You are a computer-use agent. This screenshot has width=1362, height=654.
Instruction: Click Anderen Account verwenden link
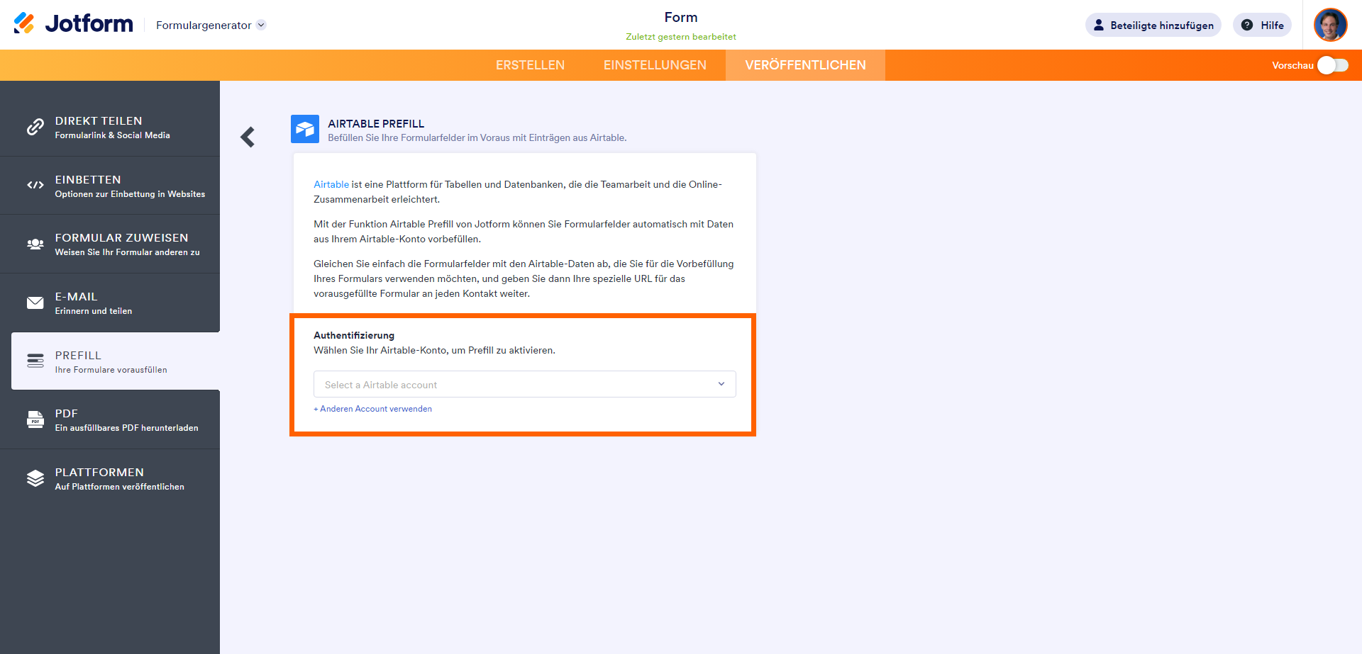373,409
